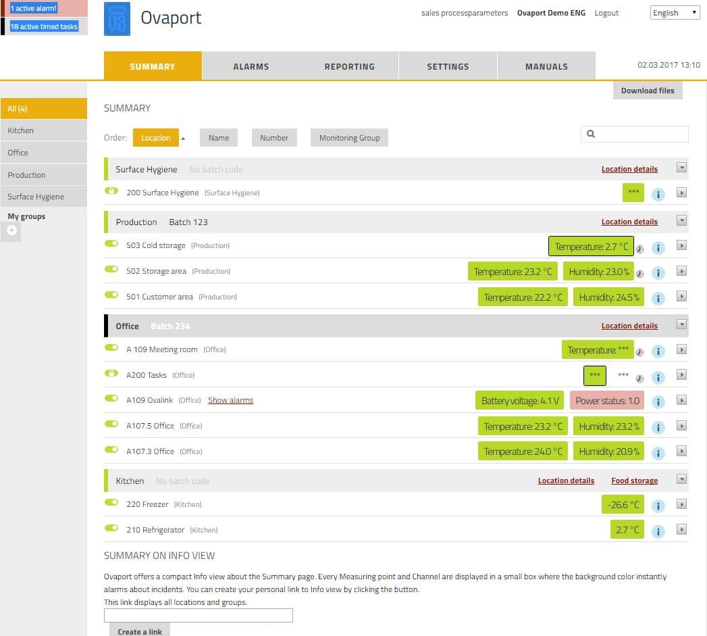
Task: Open the English language selector
Action: coord(673,11)
